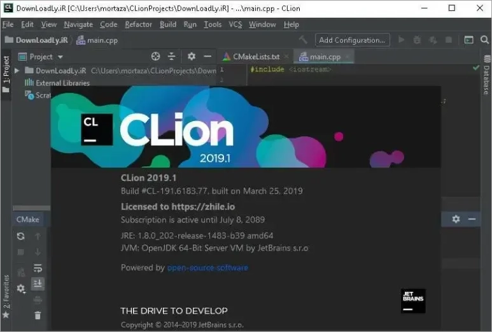Click the filled star in Favorites strip
The image size is (492, 332).
point(6,315)
